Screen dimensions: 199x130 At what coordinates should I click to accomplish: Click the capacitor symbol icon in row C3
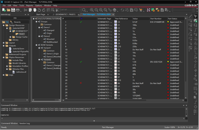(x=115, y=22)
